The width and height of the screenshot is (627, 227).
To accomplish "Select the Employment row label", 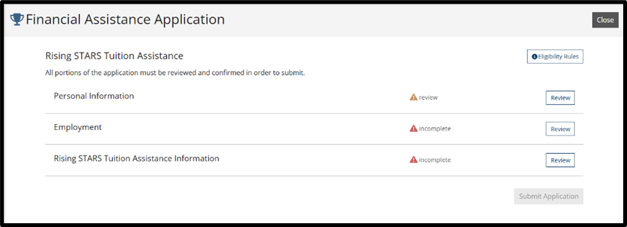I will [78, 127].
